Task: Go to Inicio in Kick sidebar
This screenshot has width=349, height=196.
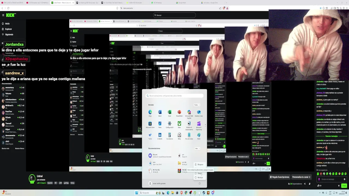Action: point(7,24)
